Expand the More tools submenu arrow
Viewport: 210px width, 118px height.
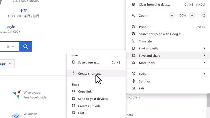pyautogui.click(x=205, y=63)
